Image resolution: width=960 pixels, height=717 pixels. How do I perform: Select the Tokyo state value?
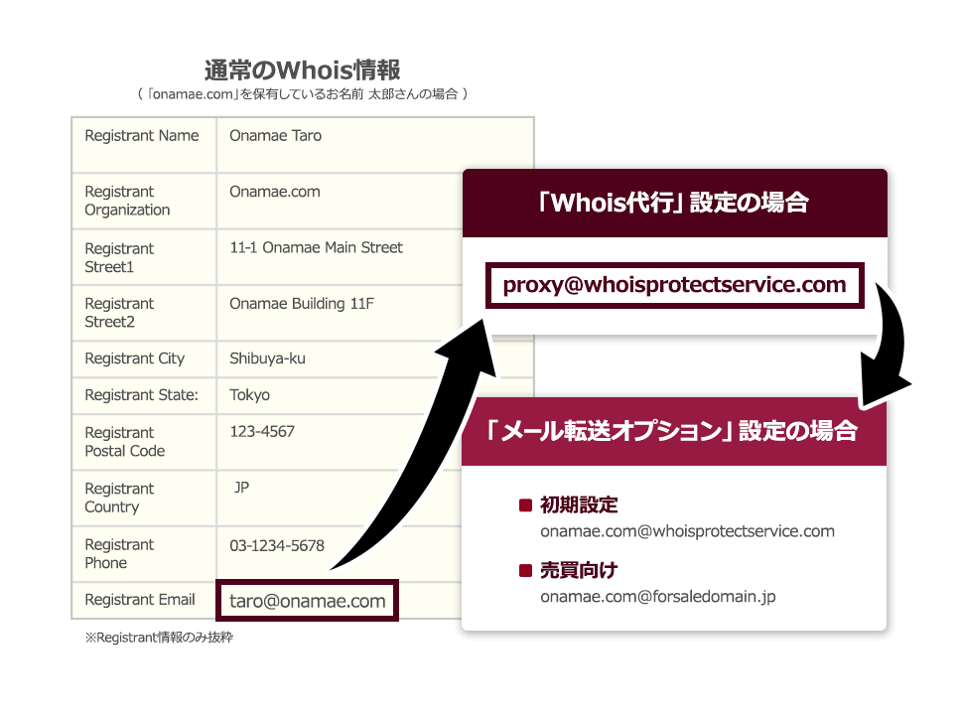(250, 395)
